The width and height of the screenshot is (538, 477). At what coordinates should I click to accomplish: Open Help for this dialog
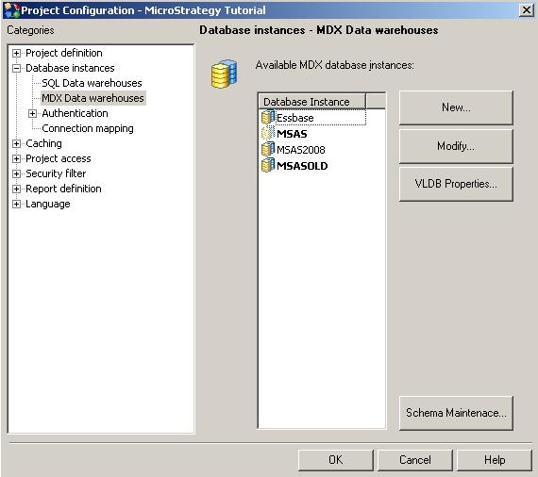[495, 460]
